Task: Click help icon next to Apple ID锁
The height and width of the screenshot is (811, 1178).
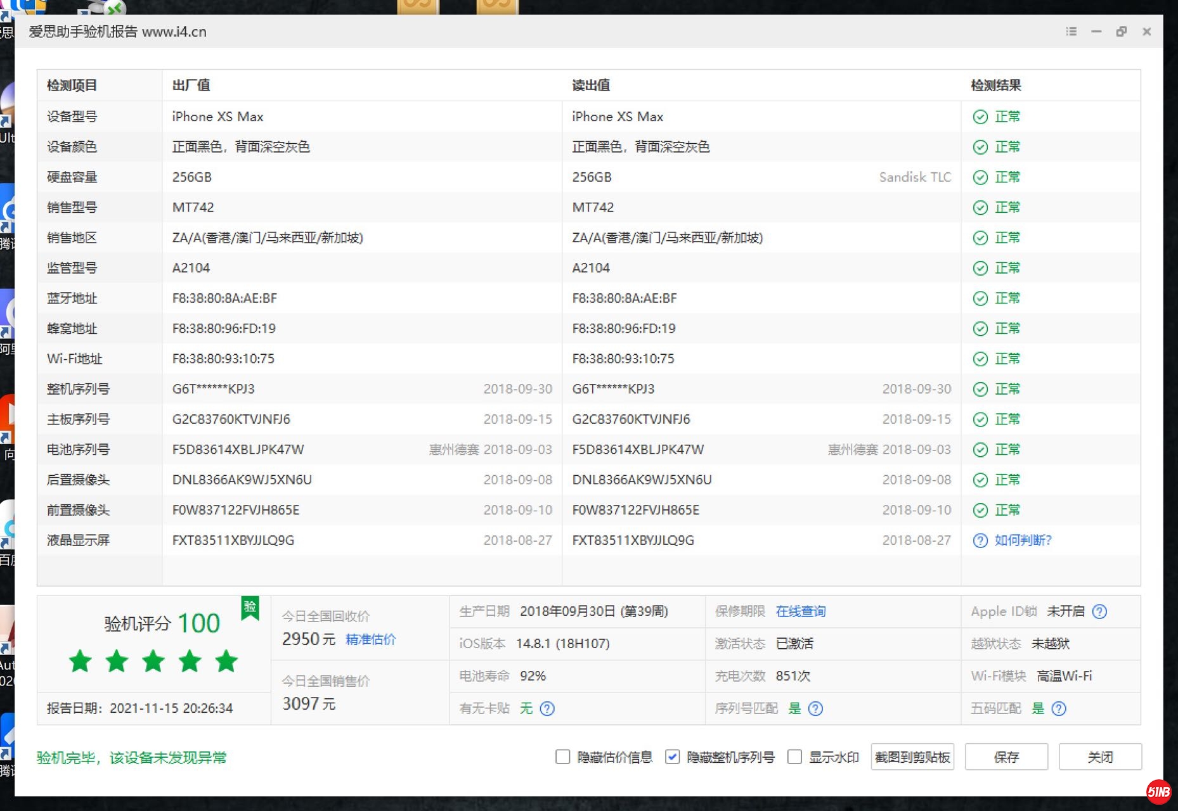Action: 1100,611
